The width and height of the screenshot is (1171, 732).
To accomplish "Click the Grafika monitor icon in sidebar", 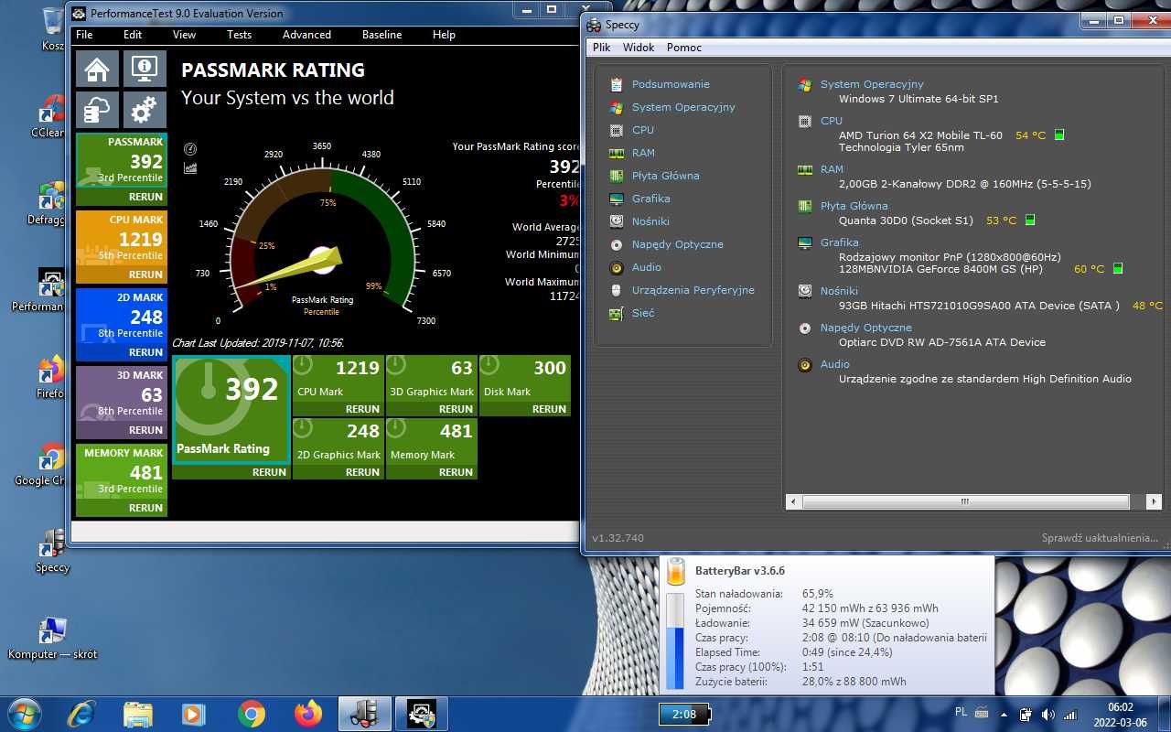I will click(x=617, y=199).
